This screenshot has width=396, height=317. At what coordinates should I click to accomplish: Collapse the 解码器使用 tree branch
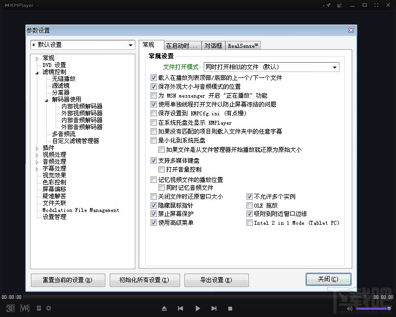tap(46, 99)
